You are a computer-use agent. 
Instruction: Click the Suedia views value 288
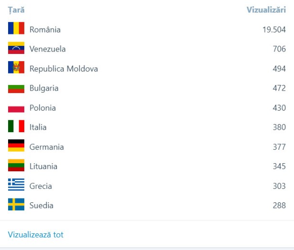click(279, 206)
